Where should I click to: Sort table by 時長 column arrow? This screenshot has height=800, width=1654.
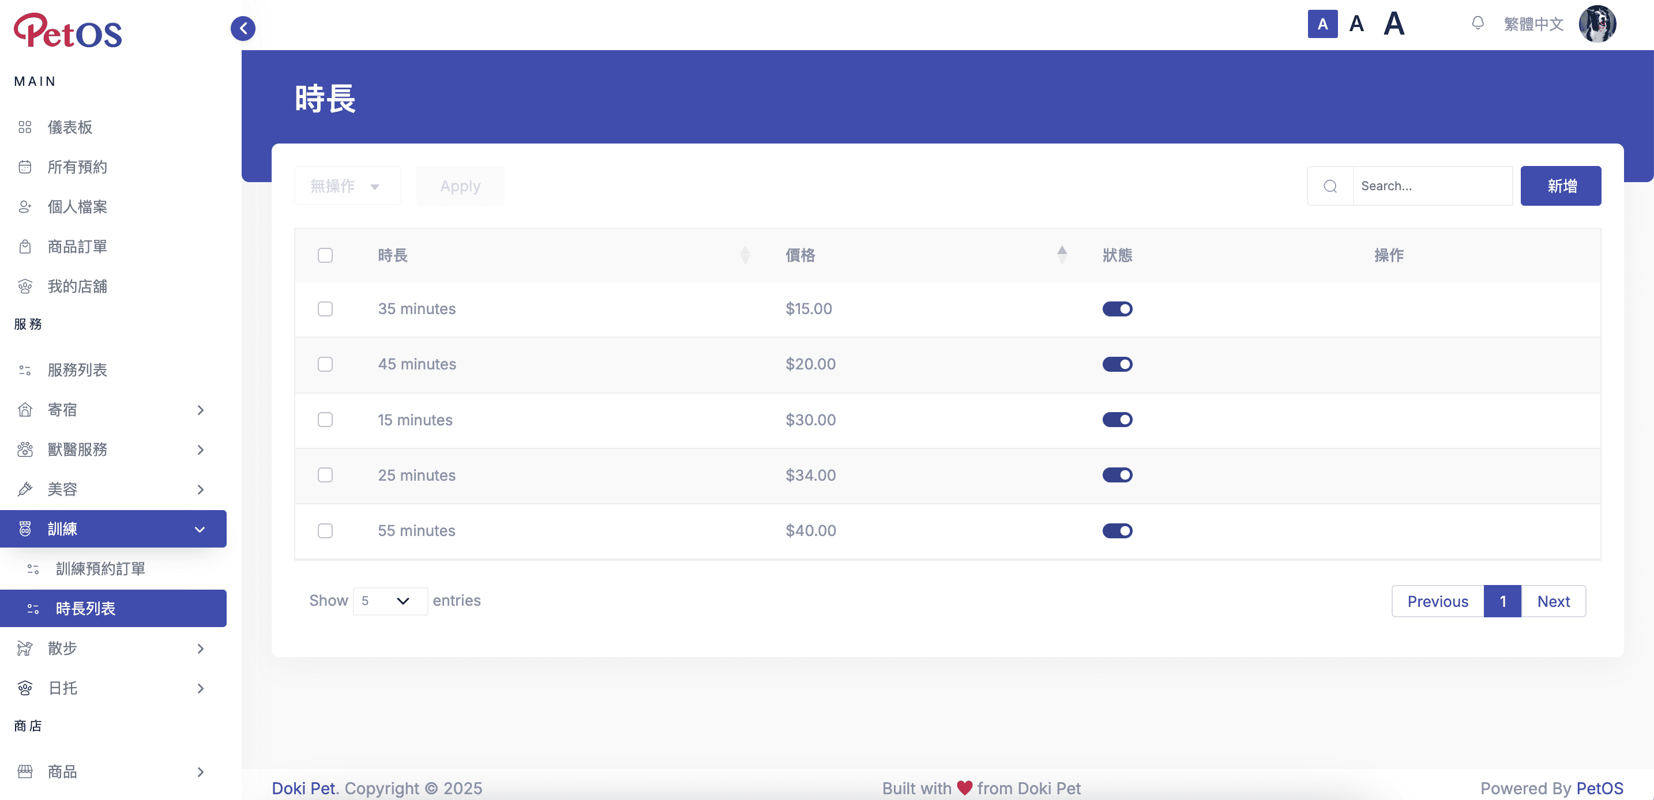click(x=745, y=255)
